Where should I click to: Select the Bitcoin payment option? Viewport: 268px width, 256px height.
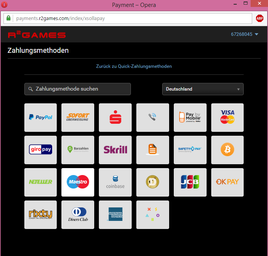click(x=227, y=150)
